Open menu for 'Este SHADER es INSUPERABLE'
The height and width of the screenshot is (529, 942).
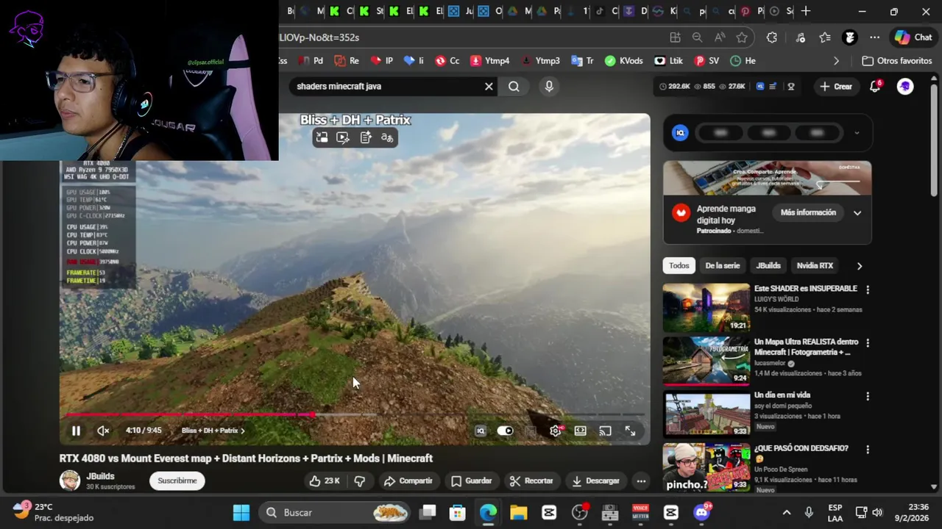click(868, 290)
